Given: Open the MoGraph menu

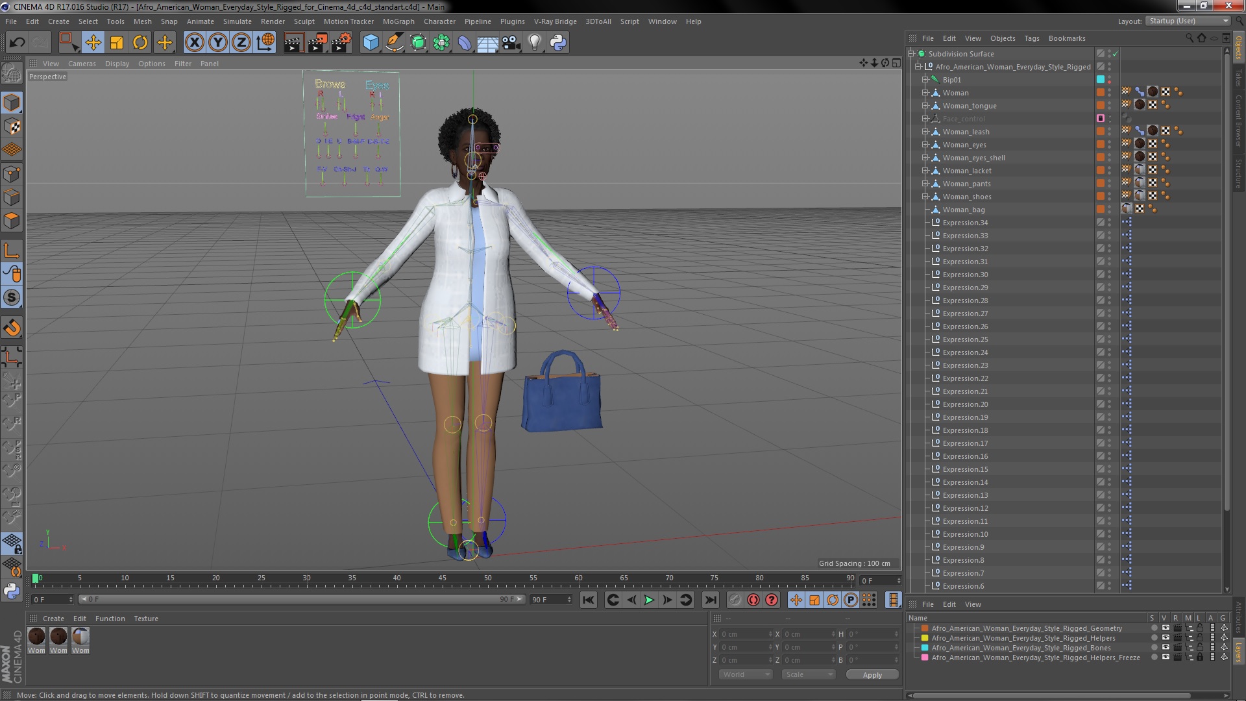Looking at the screenshot, I should (x=398, y=21).
